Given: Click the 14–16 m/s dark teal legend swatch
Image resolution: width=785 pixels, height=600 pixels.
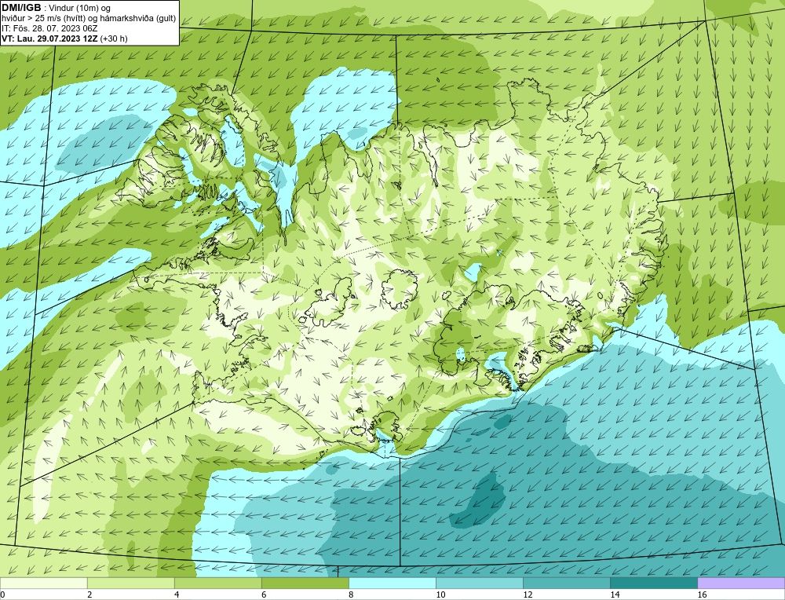Looking at the screenshot, I should pyautogui.click(x=653, y=583).
